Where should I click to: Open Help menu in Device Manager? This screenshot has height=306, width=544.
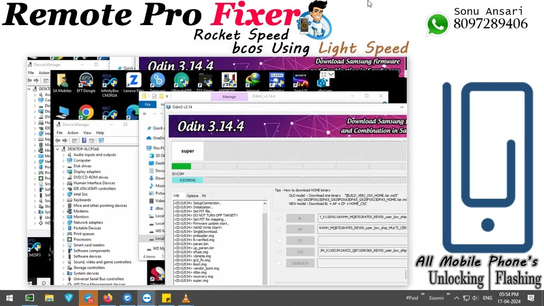(100, 133)
